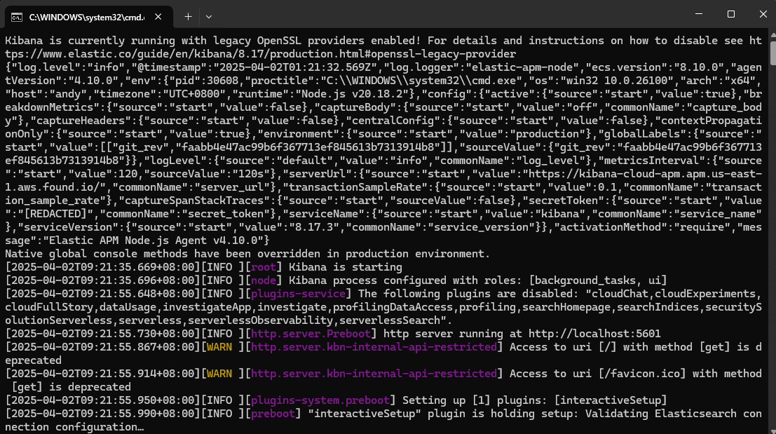Click the text 'Kibana is starting'
The width and height of the screenshot is (776, 434).
pyautogui.click(x=346, y=267)
